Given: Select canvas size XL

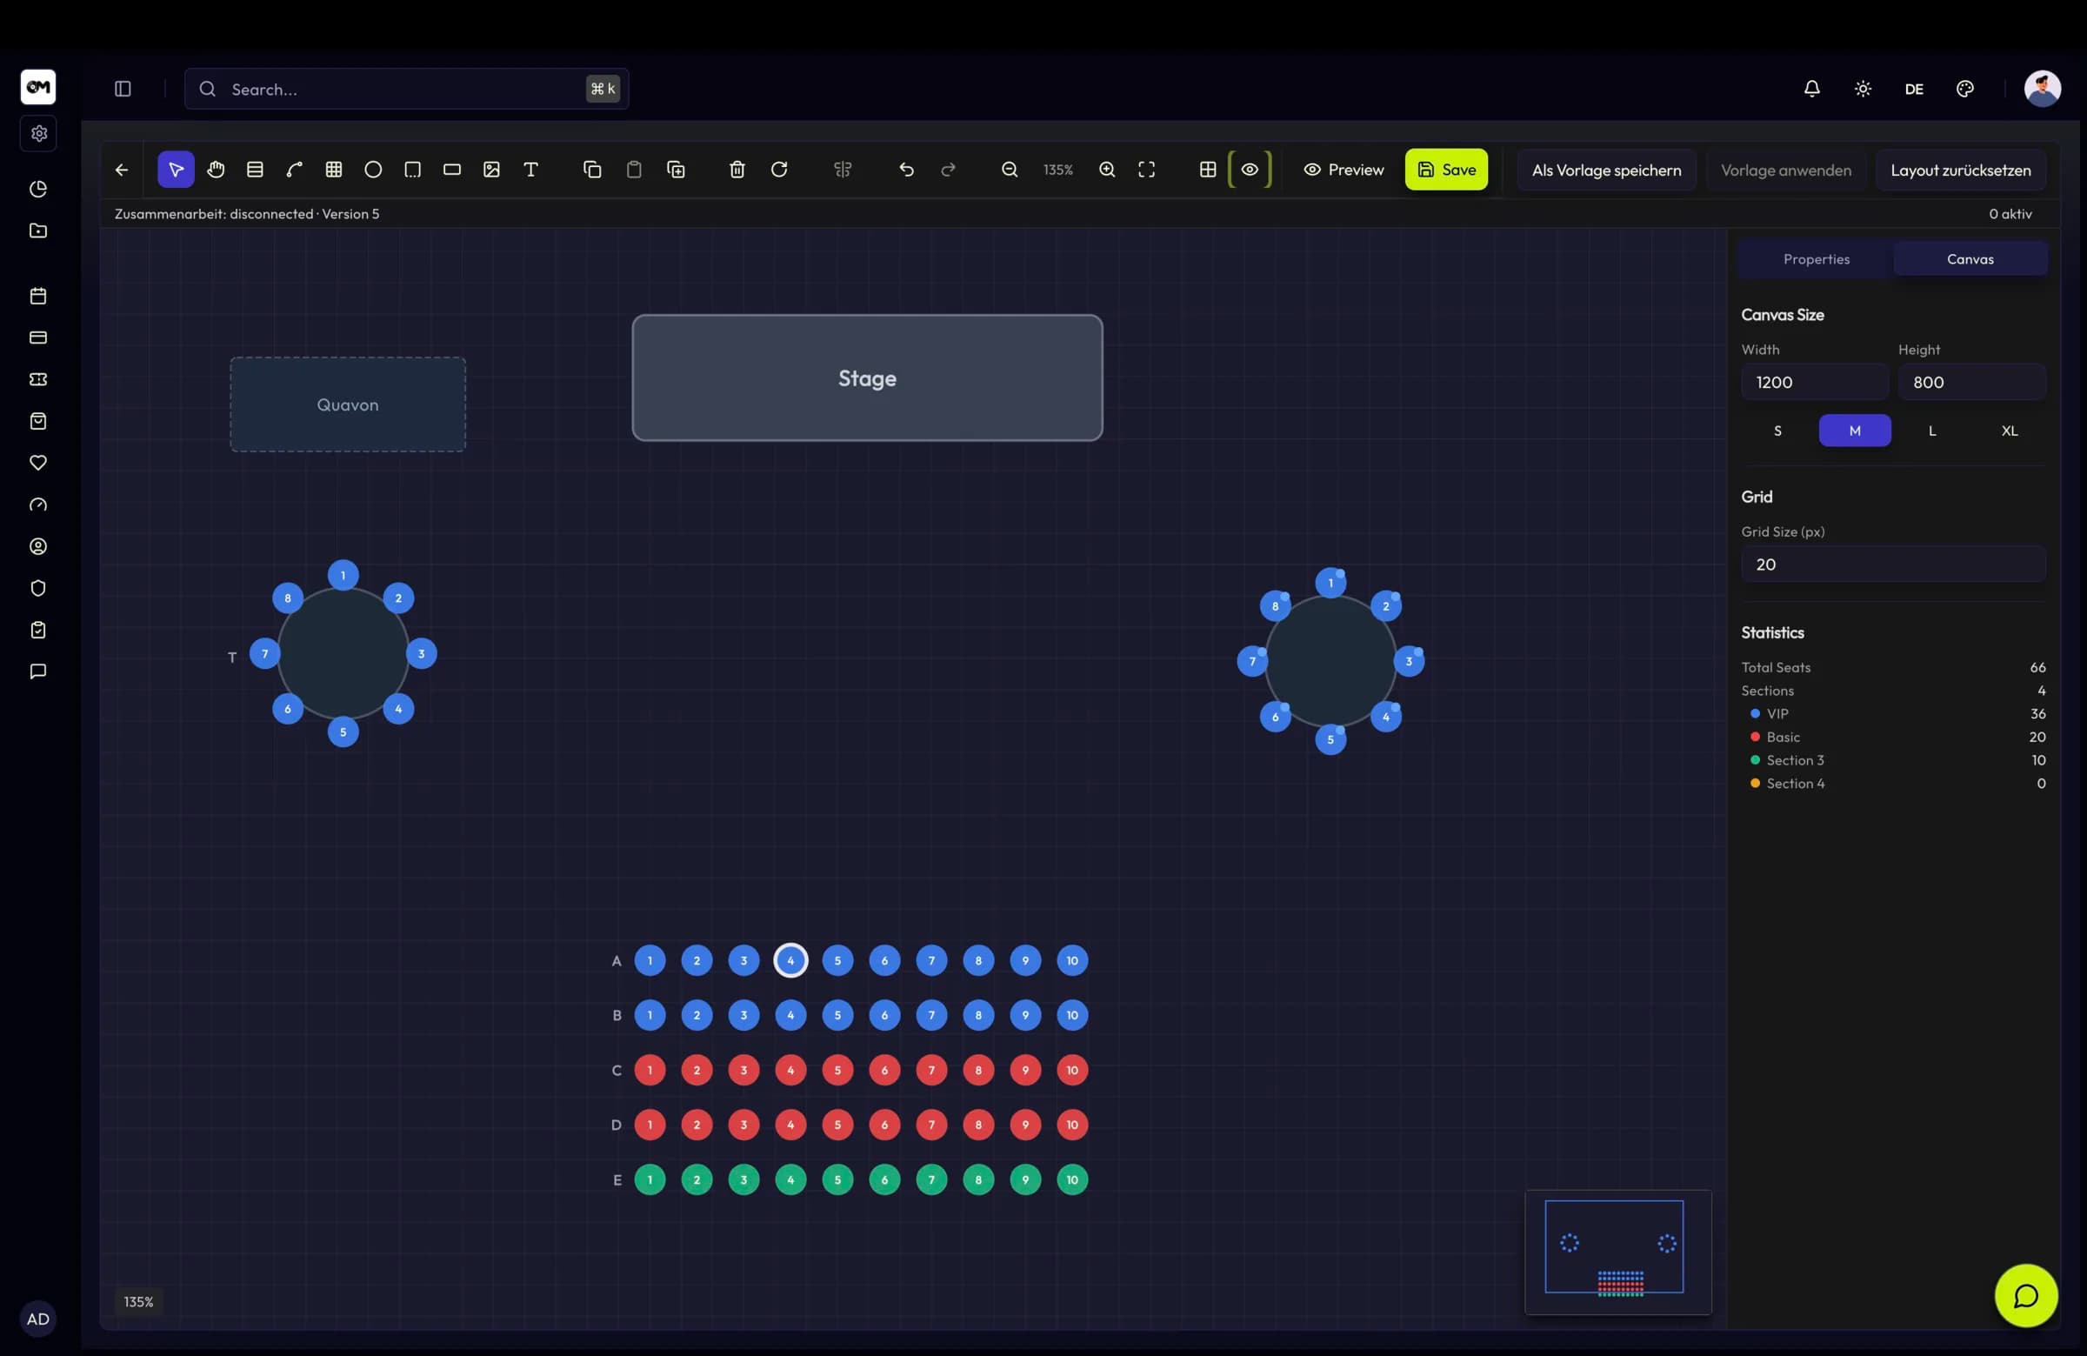Looking at the screenshot, I should (x=2010, y=431).
